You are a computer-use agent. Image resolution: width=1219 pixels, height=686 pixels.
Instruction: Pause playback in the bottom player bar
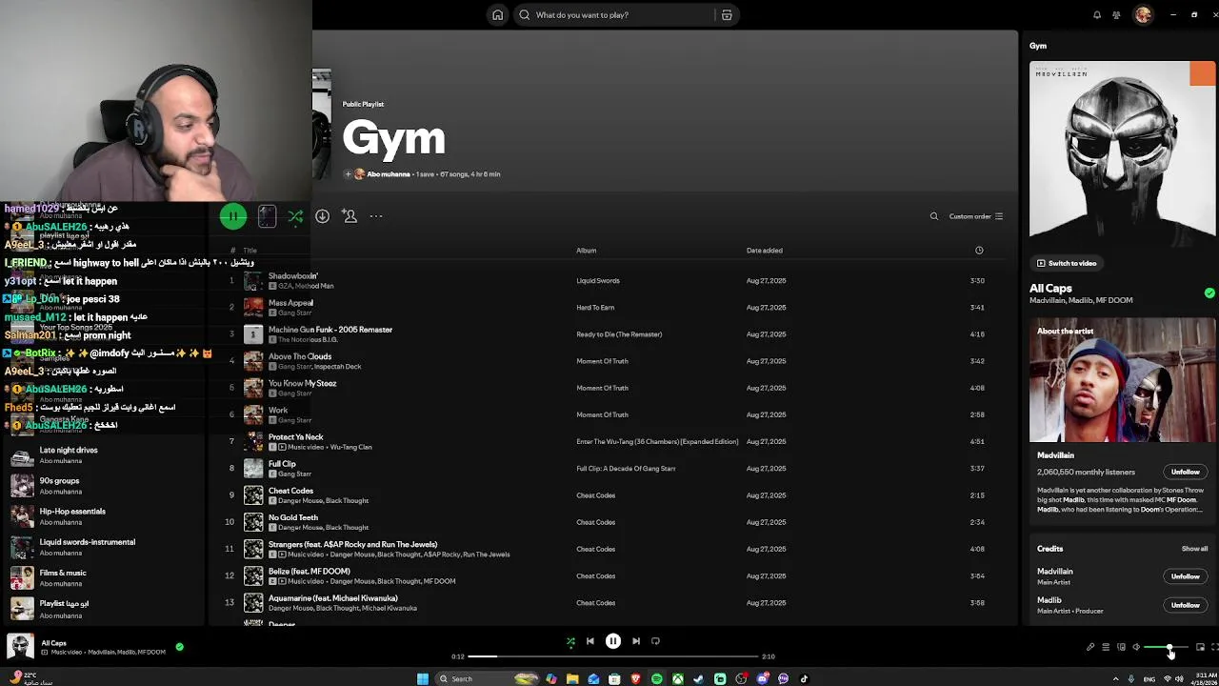pyautogui.click(x=613, y=641)
